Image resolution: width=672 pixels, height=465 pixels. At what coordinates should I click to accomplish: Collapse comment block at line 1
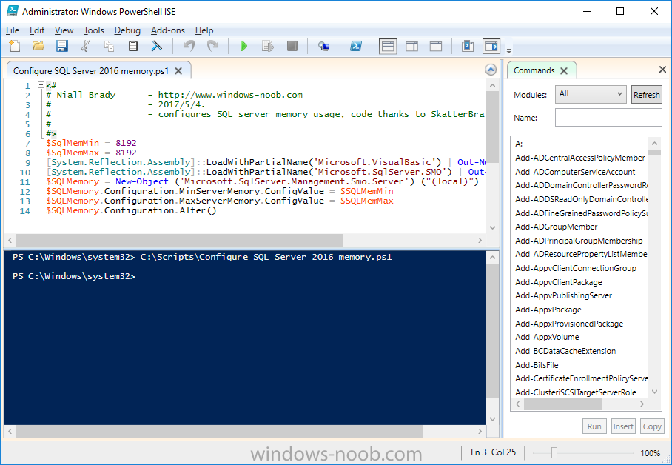(41, 85)
